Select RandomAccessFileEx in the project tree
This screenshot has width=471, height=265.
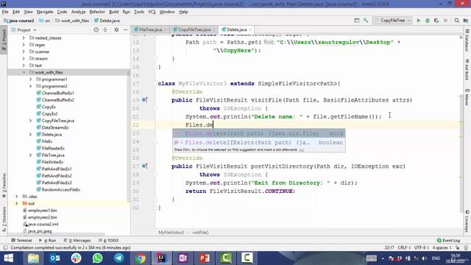[x=60, y=190]
